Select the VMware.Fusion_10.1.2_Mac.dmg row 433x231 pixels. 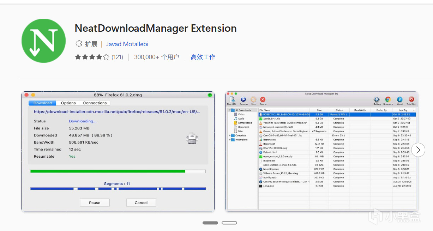(x=338, y=173)
